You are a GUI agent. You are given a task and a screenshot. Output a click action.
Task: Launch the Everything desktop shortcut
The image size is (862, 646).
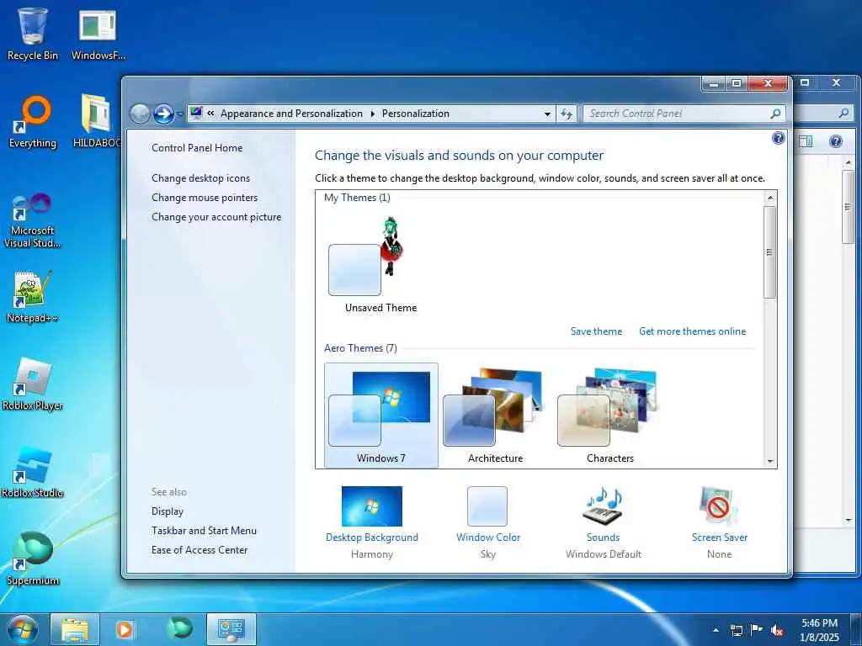(33, 122)
